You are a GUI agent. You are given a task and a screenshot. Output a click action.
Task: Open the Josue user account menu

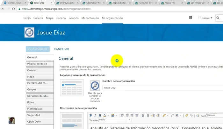[205, 18]
